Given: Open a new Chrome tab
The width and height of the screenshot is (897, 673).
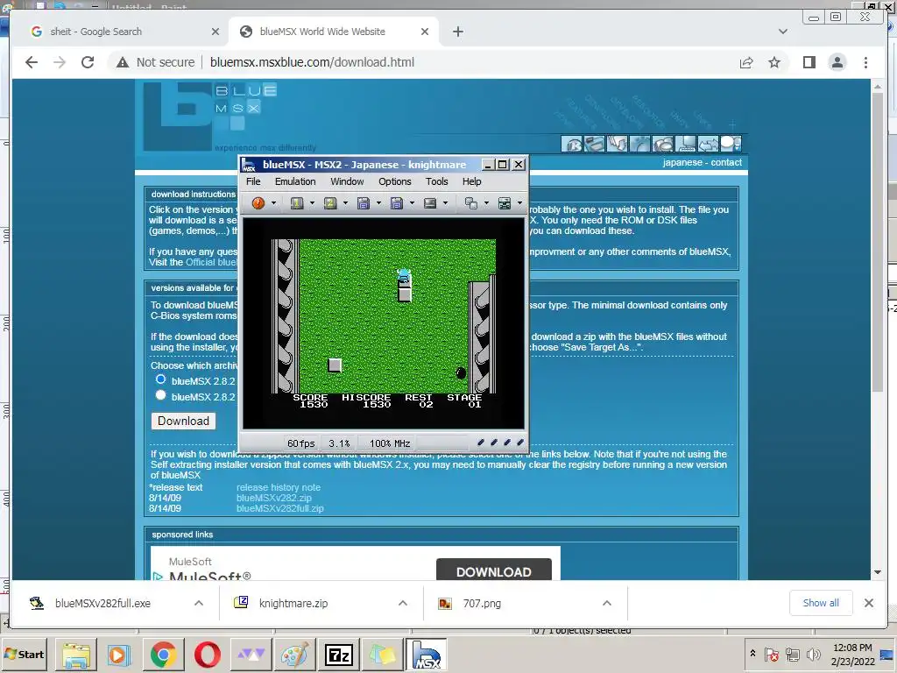Looking at the screenshot, I should [x=457, y=32].
